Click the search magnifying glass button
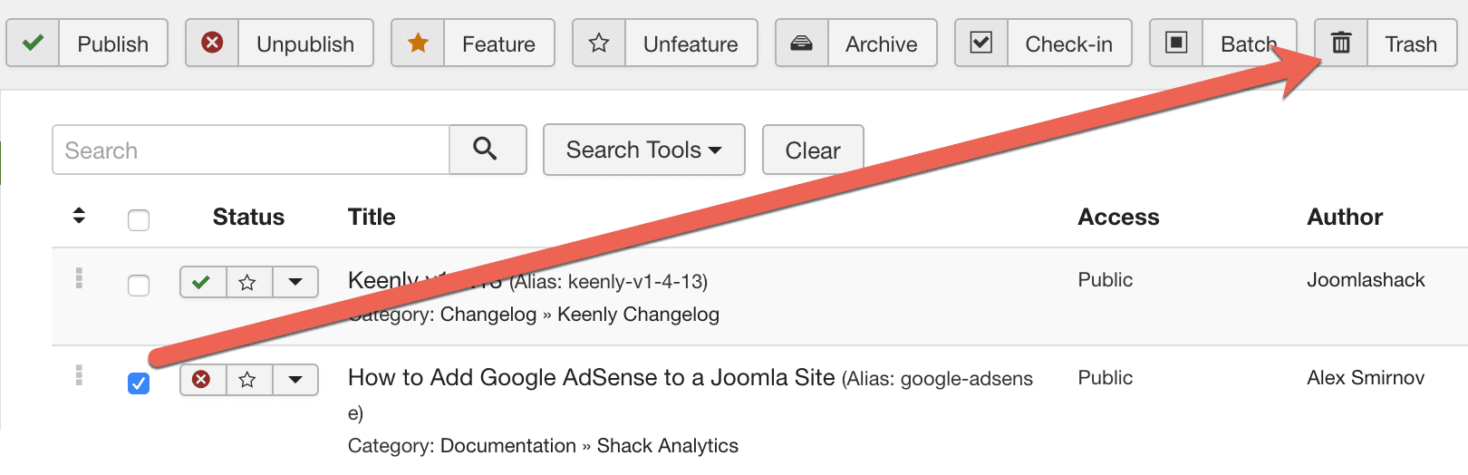The image size is (1468, 475). [x=487, y=150]
